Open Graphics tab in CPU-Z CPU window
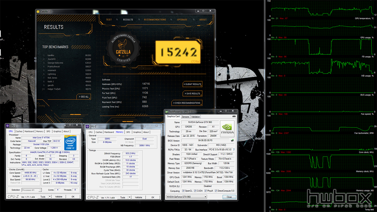The height and width of the screenshot is (212, 377). [57, 131]
